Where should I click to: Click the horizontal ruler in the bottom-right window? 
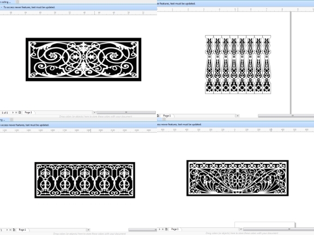tap(235, 130)
